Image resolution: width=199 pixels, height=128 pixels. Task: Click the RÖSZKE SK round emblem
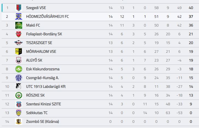[x=19, y=95]
